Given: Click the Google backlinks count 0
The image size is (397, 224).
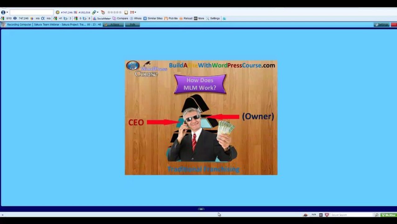Looking at the screenshot, I should 78,18.
